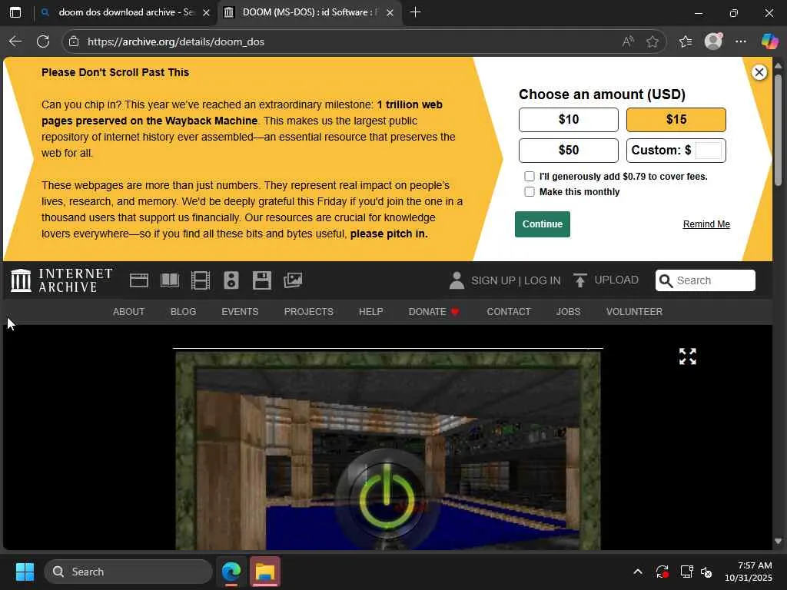Open the ABOUT menu item
Viewport: 787px width, 590px height.
click(x=128, y=312)
